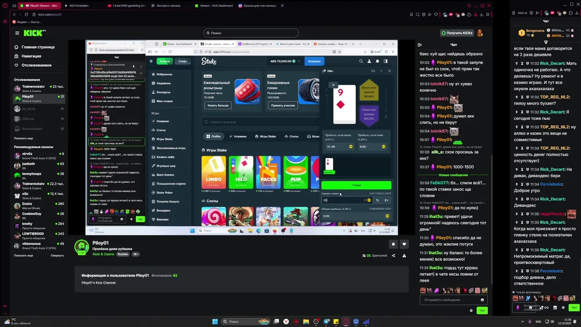Click the weather widget in taskbar
The width and height of the screenshot is (581, 327).
tap(17, 322)
